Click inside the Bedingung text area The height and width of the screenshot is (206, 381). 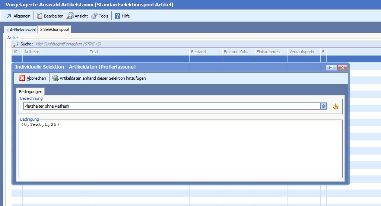[x=180, y=149]
